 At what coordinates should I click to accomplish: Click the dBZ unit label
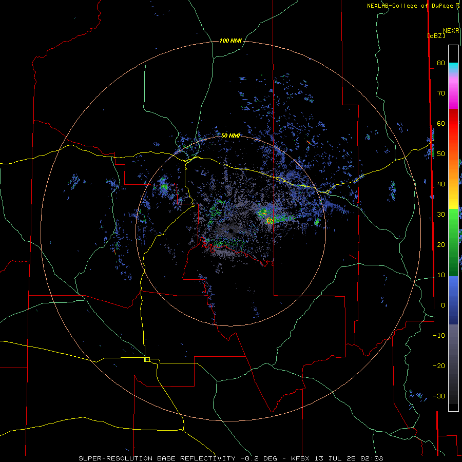[436, 35]
